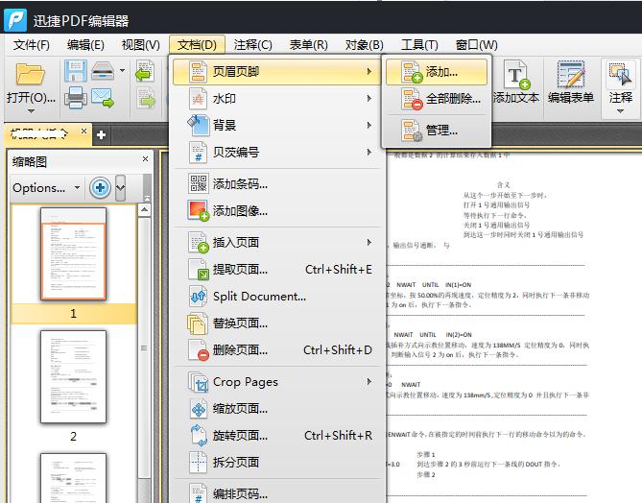Image resolution: width=642 pixels, height=503 pixels.
Task: Click the Crop Pages icon
Action: click(199, 381)
